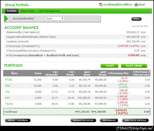Click TICON market value 97,900.00
The width and height of the screenshot is (154, 131).
tap(101, 104)
